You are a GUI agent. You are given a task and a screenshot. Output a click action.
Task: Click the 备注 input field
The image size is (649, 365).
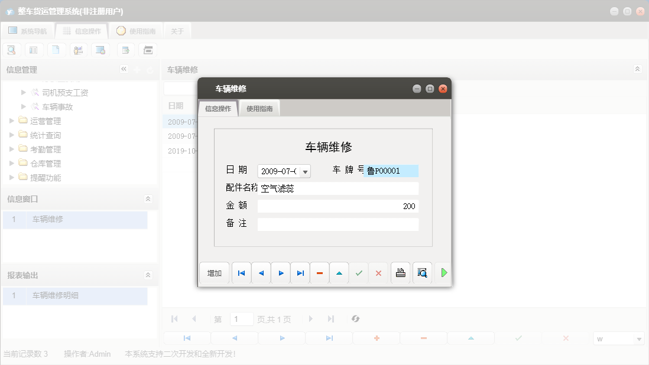point(337,224)
